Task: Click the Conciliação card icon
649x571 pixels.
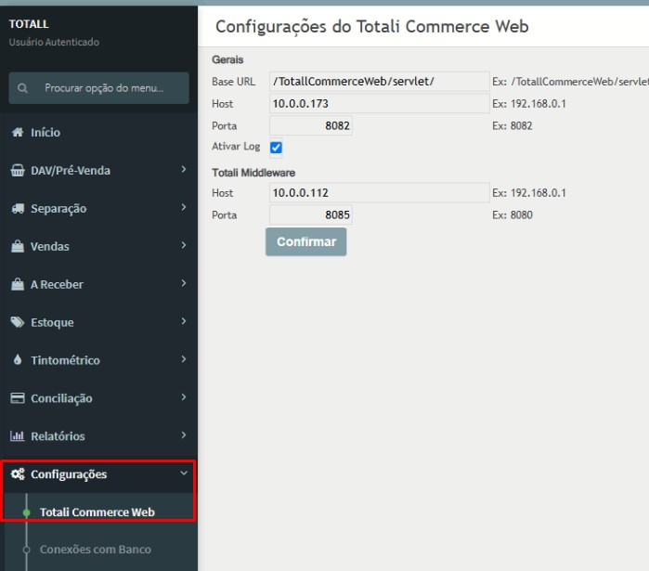Action: [18, 398]
